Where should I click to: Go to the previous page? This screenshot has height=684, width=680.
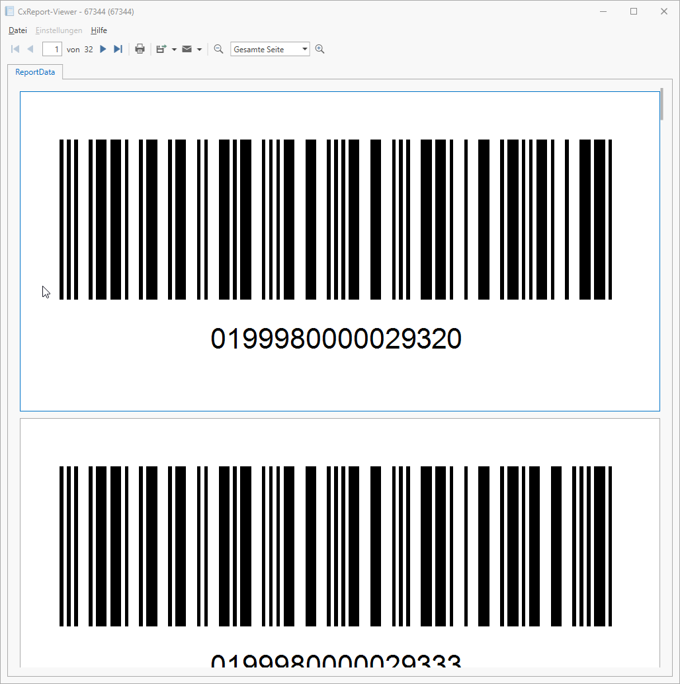coord(30,50)
